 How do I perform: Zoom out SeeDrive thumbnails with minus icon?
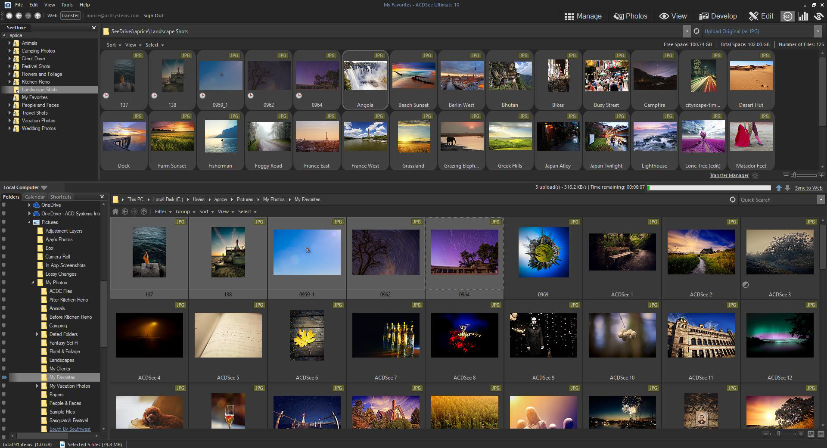[x=786, y=175]
